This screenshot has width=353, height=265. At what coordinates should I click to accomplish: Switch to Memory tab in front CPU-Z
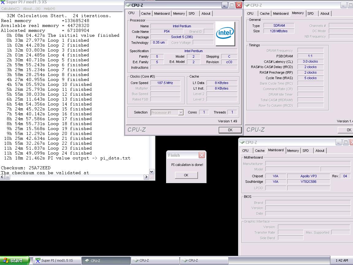179,13
